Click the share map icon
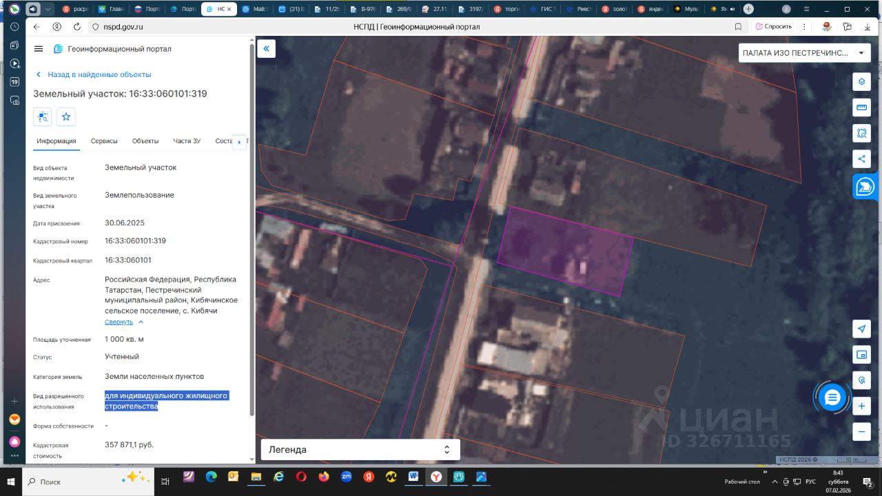The height and width of the screenshot is (496, 882). (x=861, y=158)
